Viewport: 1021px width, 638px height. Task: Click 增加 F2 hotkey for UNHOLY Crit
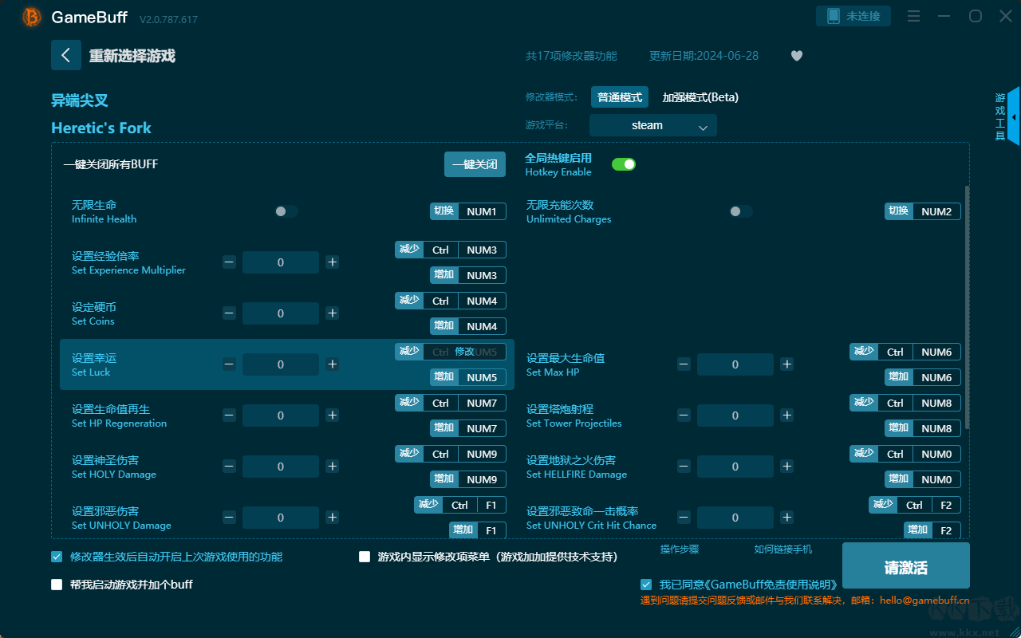[932, 530]
